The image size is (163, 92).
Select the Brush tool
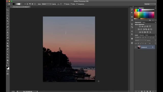coord(8,30)
